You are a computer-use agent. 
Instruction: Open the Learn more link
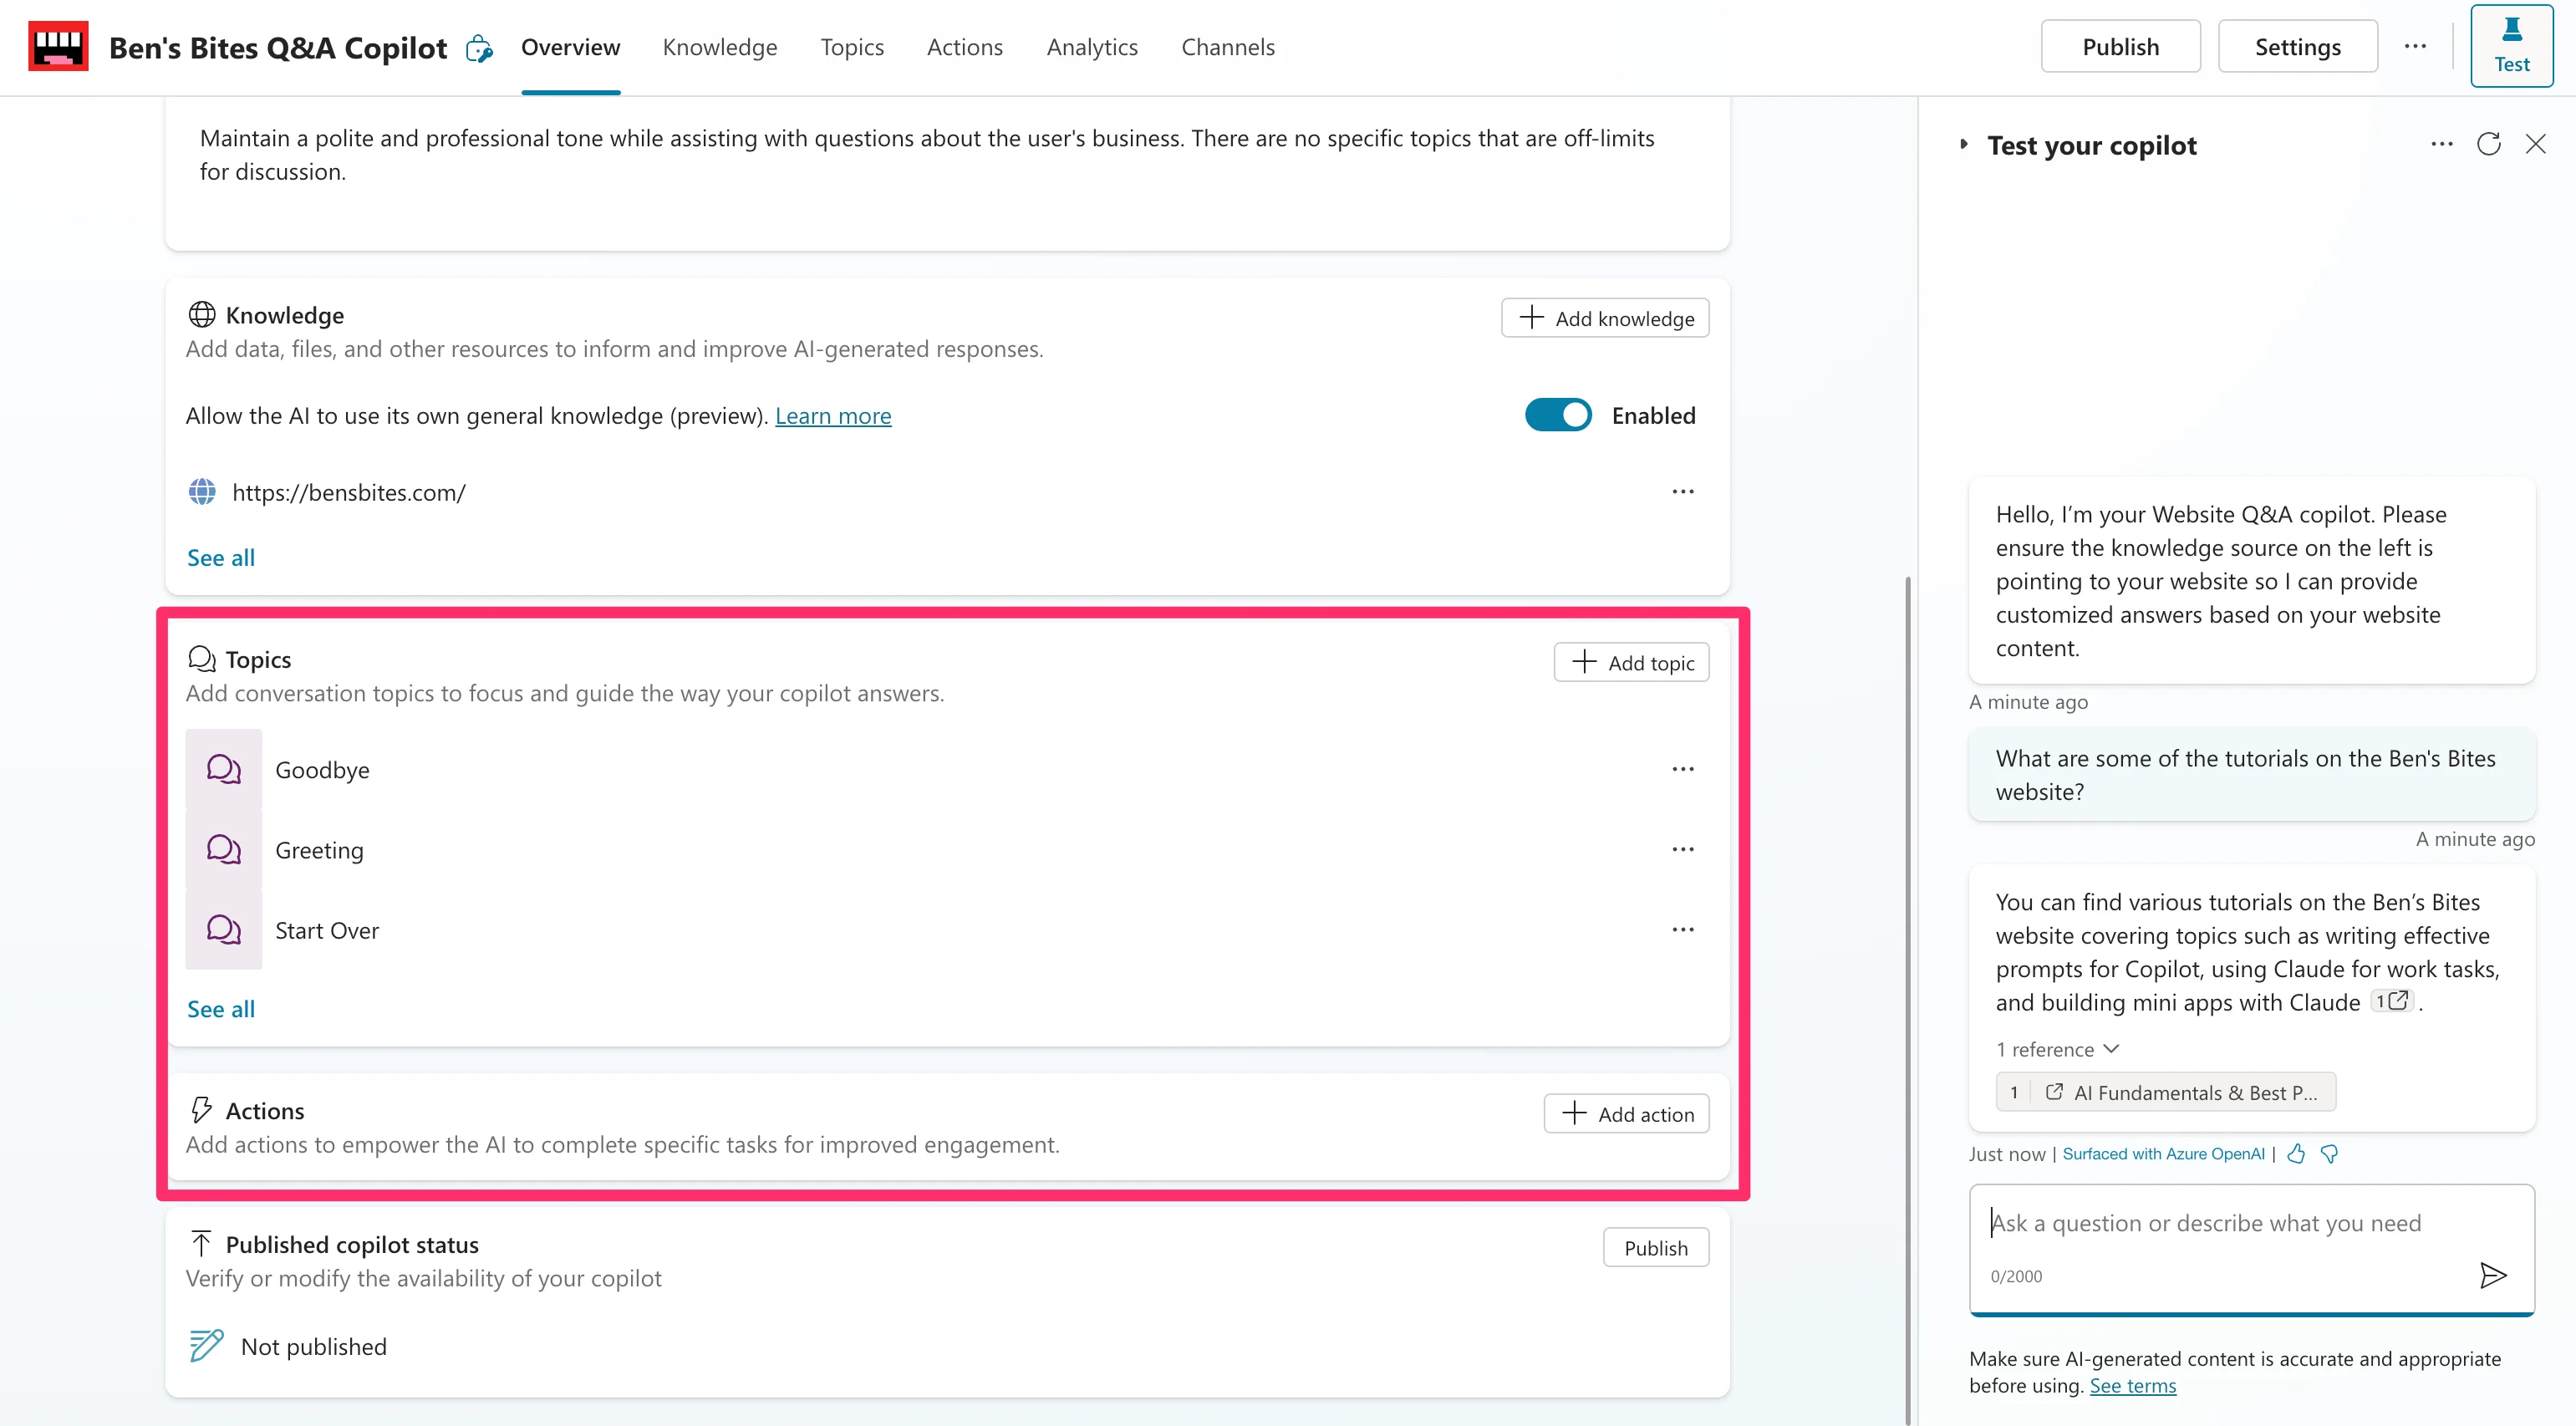coord(832,415)
